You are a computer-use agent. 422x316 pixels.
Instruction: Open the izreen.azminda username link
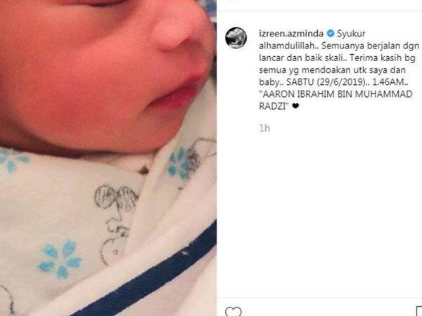291,34
